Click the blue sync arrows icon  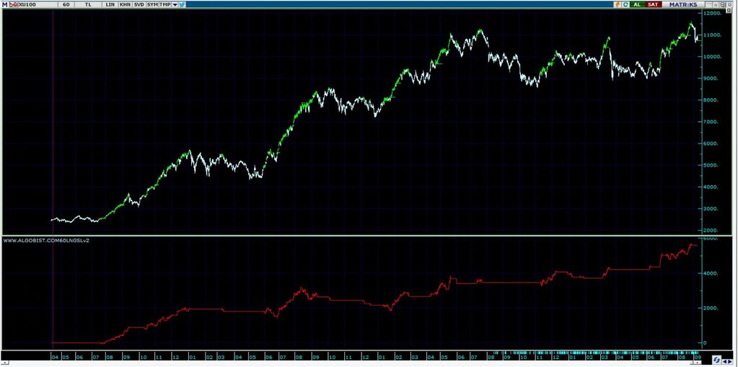pos(717,360)
